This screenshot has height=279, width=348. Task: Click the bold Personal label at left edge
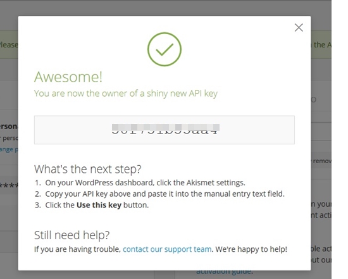coord(9,127)
